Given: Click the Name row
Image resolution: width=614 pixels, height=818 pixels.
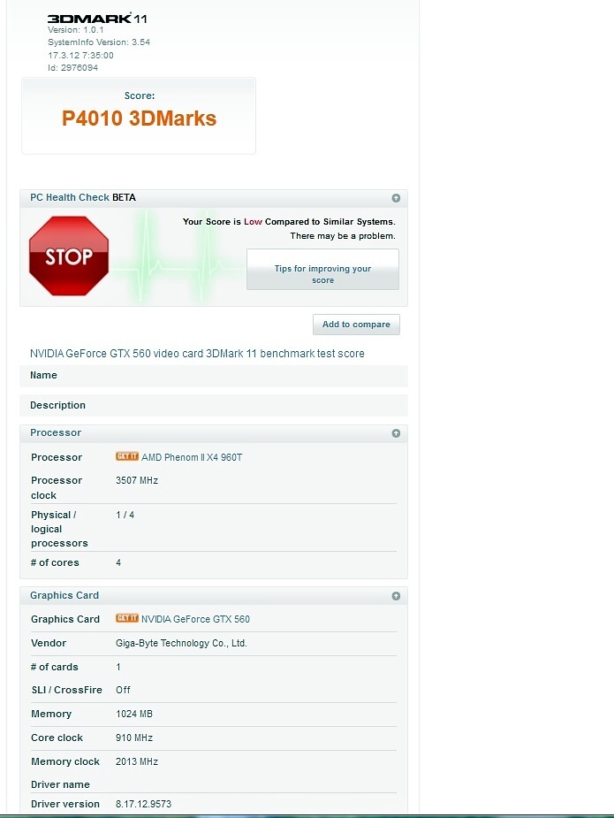Looking at the screenshot, I should coord(214,376).
